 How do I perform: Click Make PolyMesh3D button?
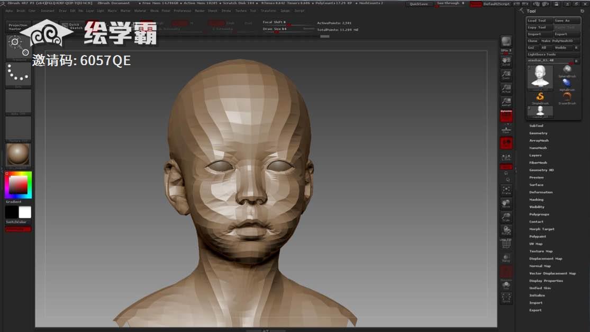pos(559,41)
